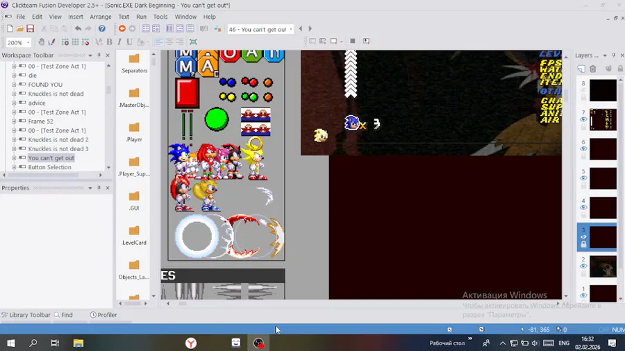This screenshot has height=351, width=625.
Task: Open the frame selector dropdown
Action: pos(290,29)
